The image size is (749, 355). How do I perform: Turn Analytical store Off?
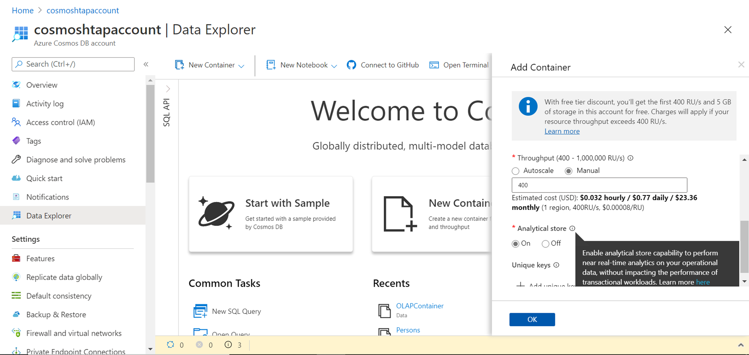pyautogui.click(x=545, y=244)
